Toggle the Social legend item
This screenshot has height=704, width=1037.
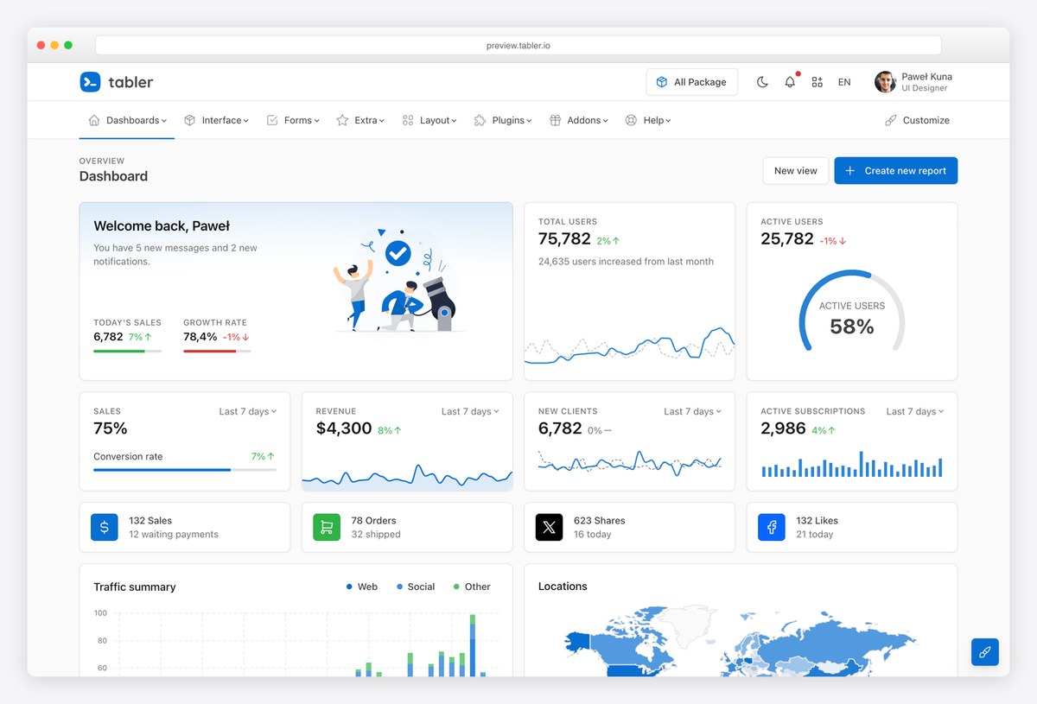(x=416, y=587)
